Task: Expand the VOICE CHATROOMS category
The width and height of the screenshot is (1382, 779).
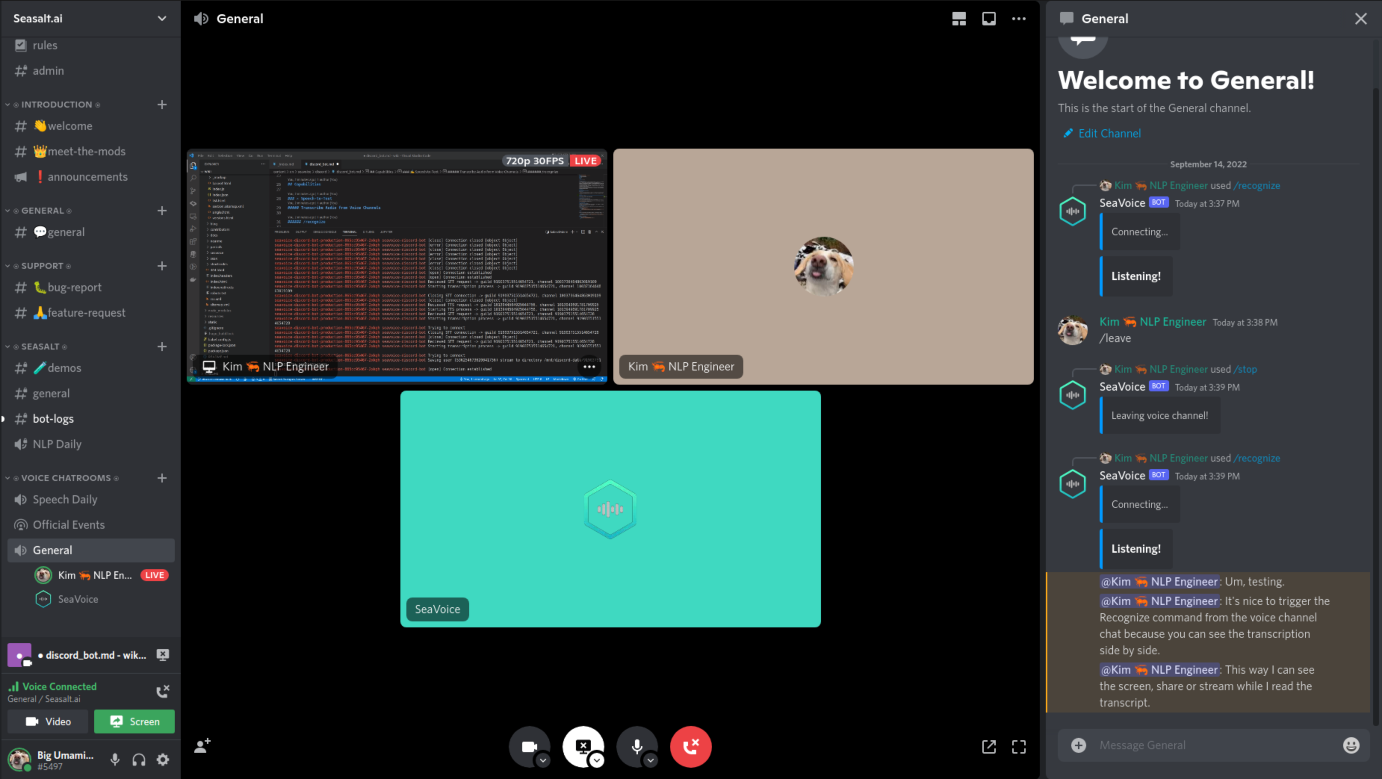Action: (7, 477)
